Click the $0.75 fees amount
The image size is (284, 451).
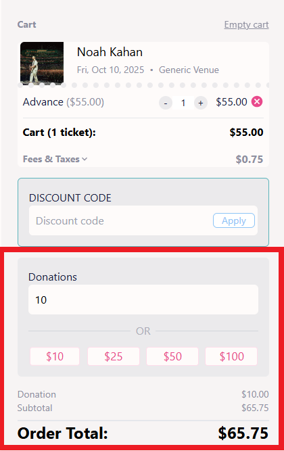(x=250, y=160)
